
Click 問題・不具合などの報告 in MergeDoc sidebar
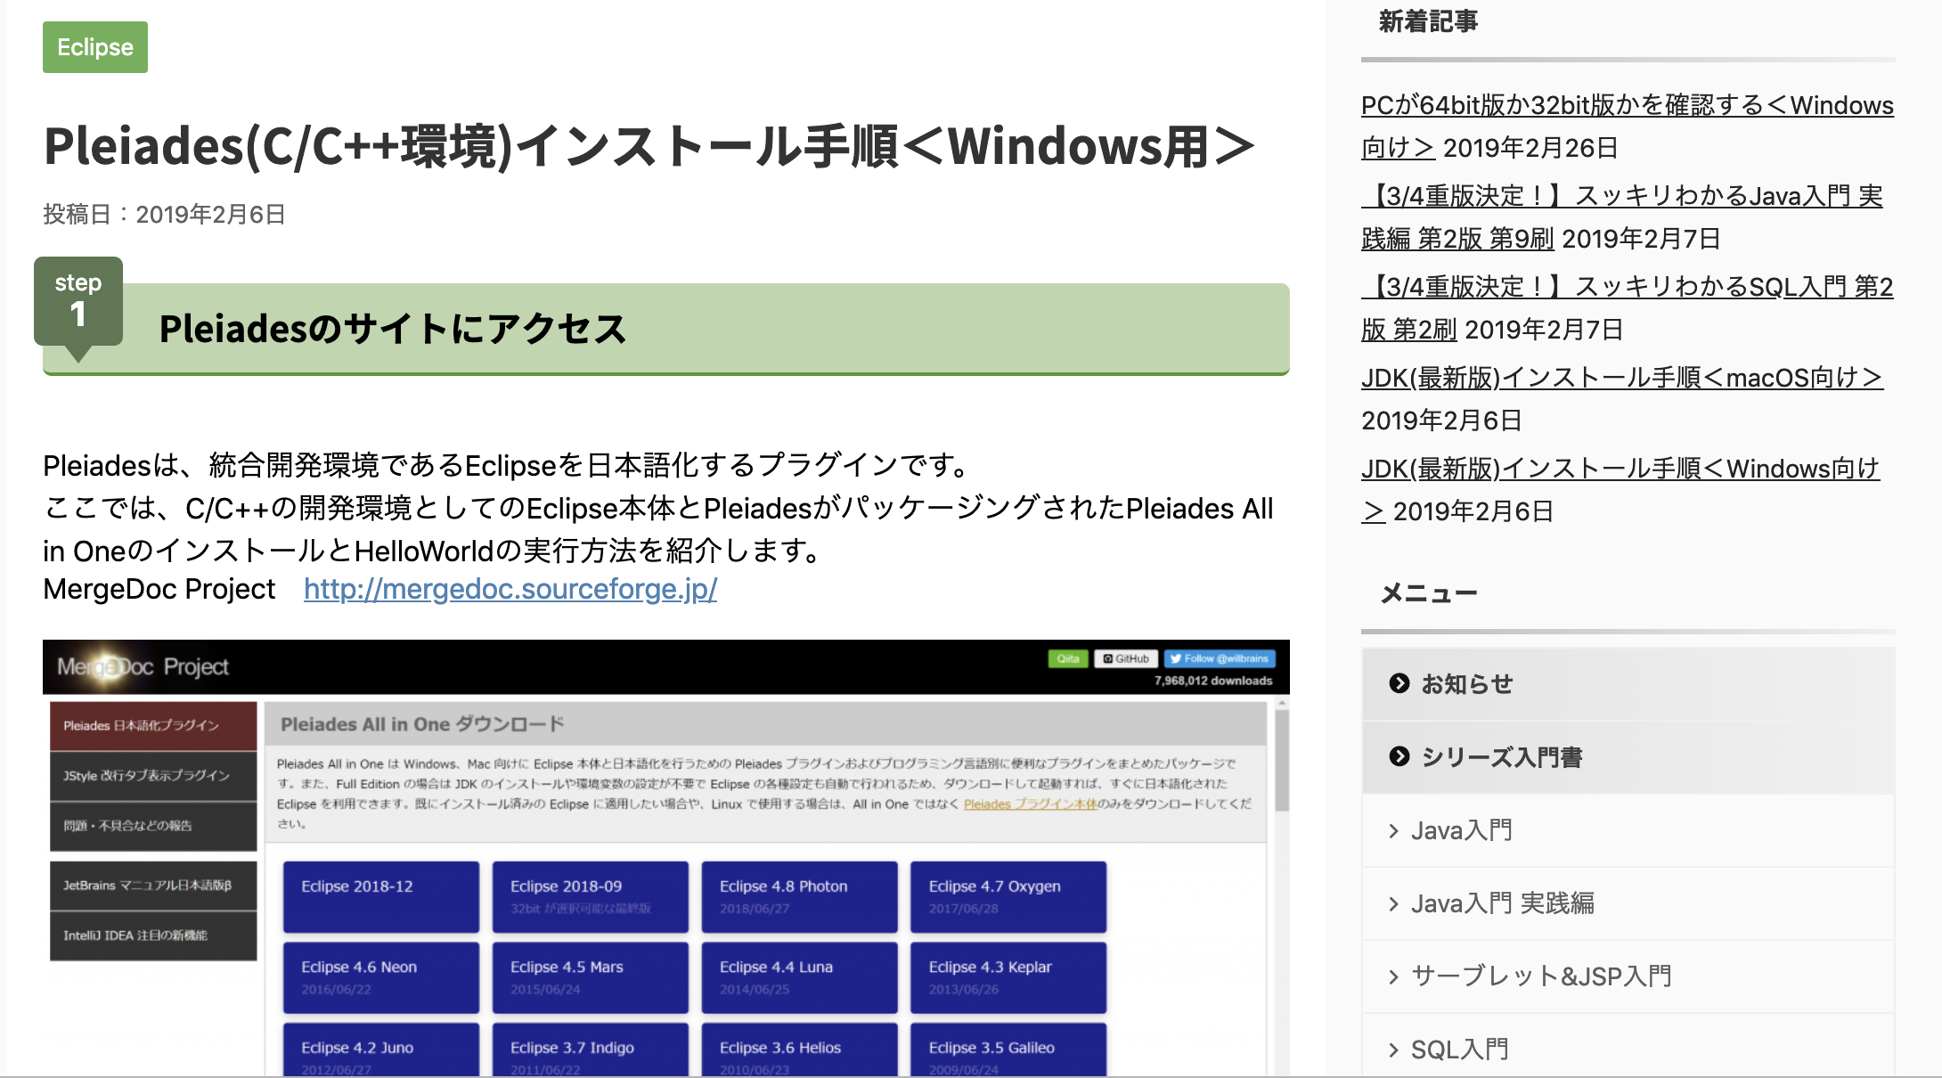point(153,826)
